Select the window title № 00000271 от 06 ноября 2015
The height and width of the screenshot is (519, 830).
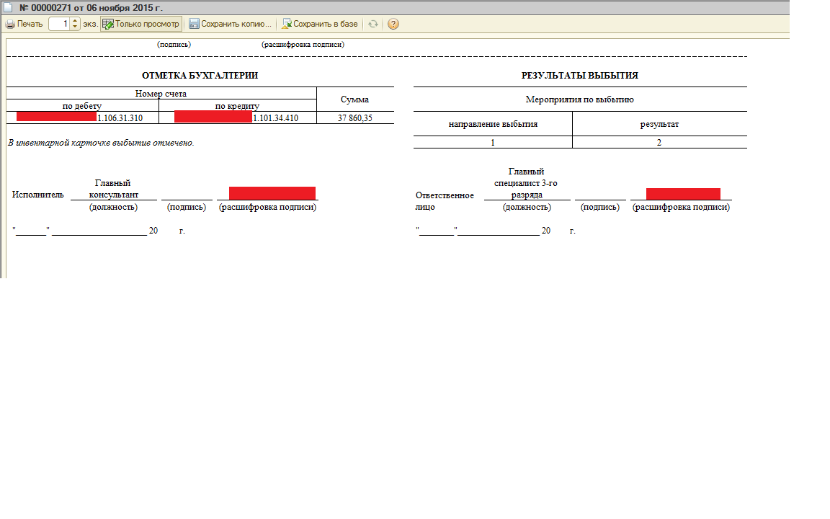point(91,8)
